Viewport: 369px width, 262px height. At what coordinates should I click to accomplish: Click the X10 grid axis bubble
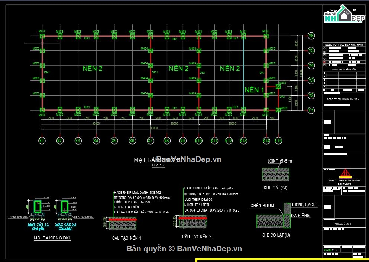[199, 141]
